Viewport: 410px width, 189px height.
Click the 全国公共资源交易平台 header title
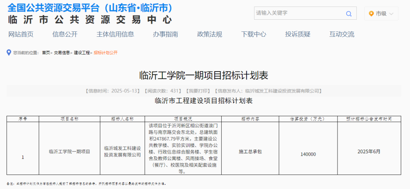(90, 8)
